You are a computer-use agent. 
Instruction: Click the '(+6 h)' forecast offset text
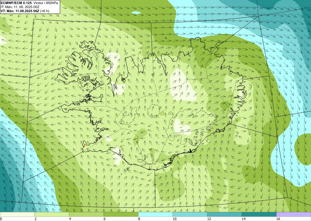44,11
